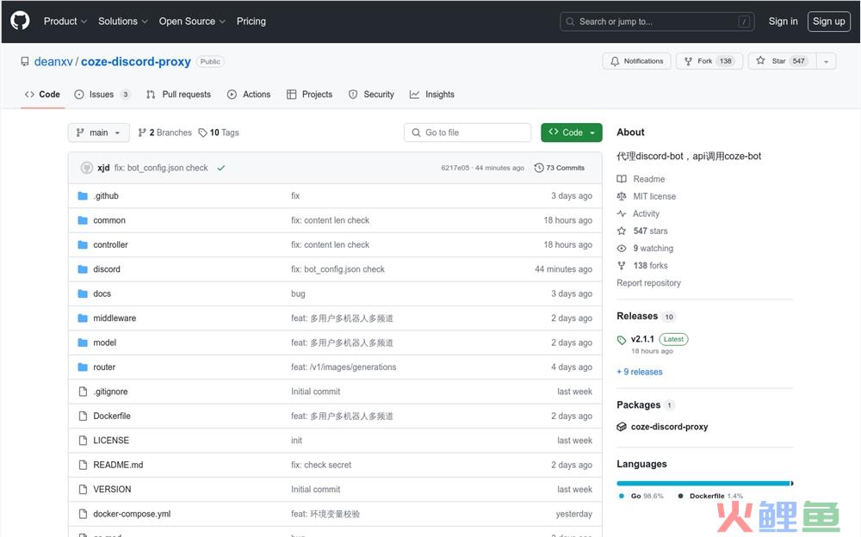Click the LICENSE file icon
This screenshot has width=861, height=537.
(x=83, y=441)
